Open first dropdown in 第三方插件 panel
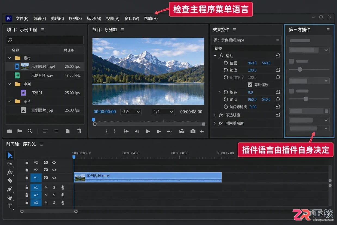The width and height of the screenshot is (337, 225). [x=309, y=50]
